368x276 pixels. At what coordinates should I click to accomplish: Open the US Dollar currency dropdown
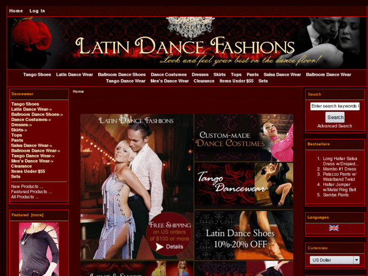click(335, 260)
